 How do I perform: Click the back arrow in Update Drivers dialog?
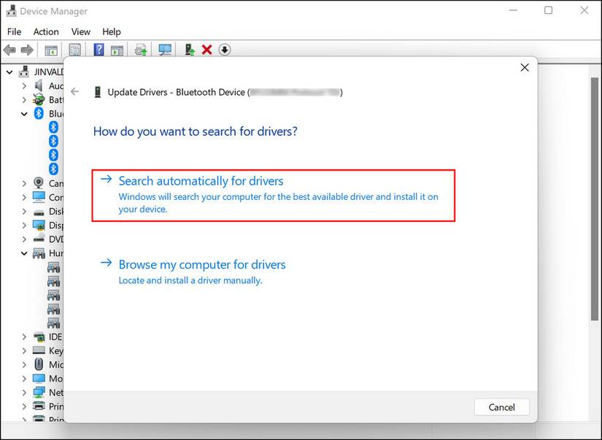[75, 91]
